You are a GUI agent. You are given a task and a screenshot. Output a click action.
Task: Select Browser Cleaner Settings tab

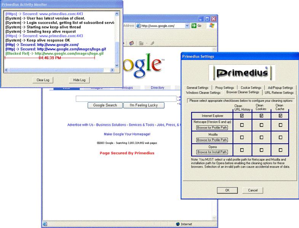tap(243, 92)
